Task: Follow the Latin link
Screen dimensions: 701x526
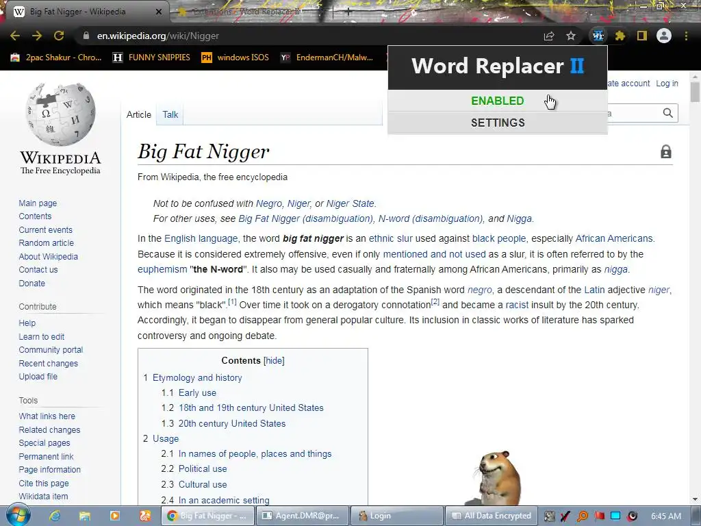Action: (x=594, y=290)
